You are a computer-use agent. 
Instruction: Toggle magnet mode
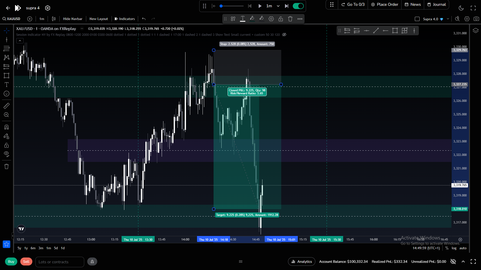click(7, 127)
